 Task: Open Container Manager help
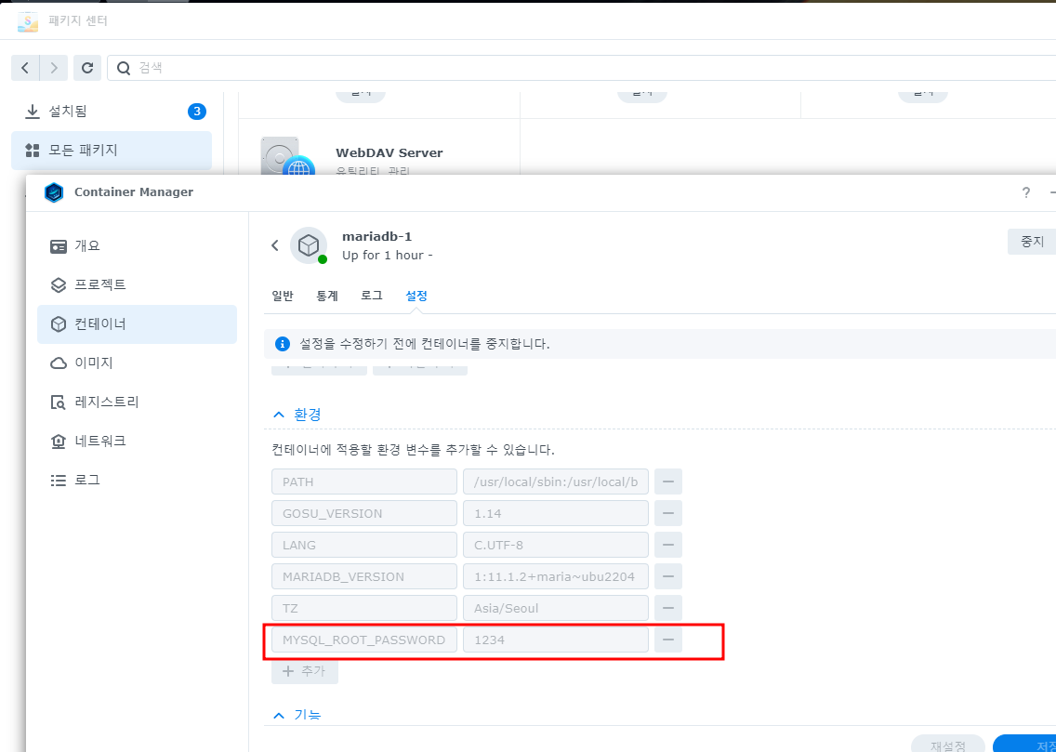click(x=1025, y=193)
